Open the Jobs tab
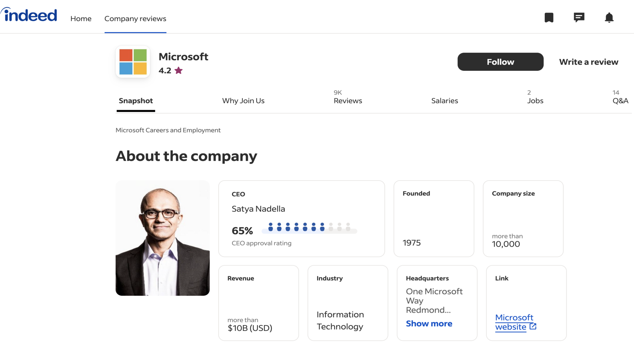Viewport: 634px width, 356px height. click(x=535, y=97)
